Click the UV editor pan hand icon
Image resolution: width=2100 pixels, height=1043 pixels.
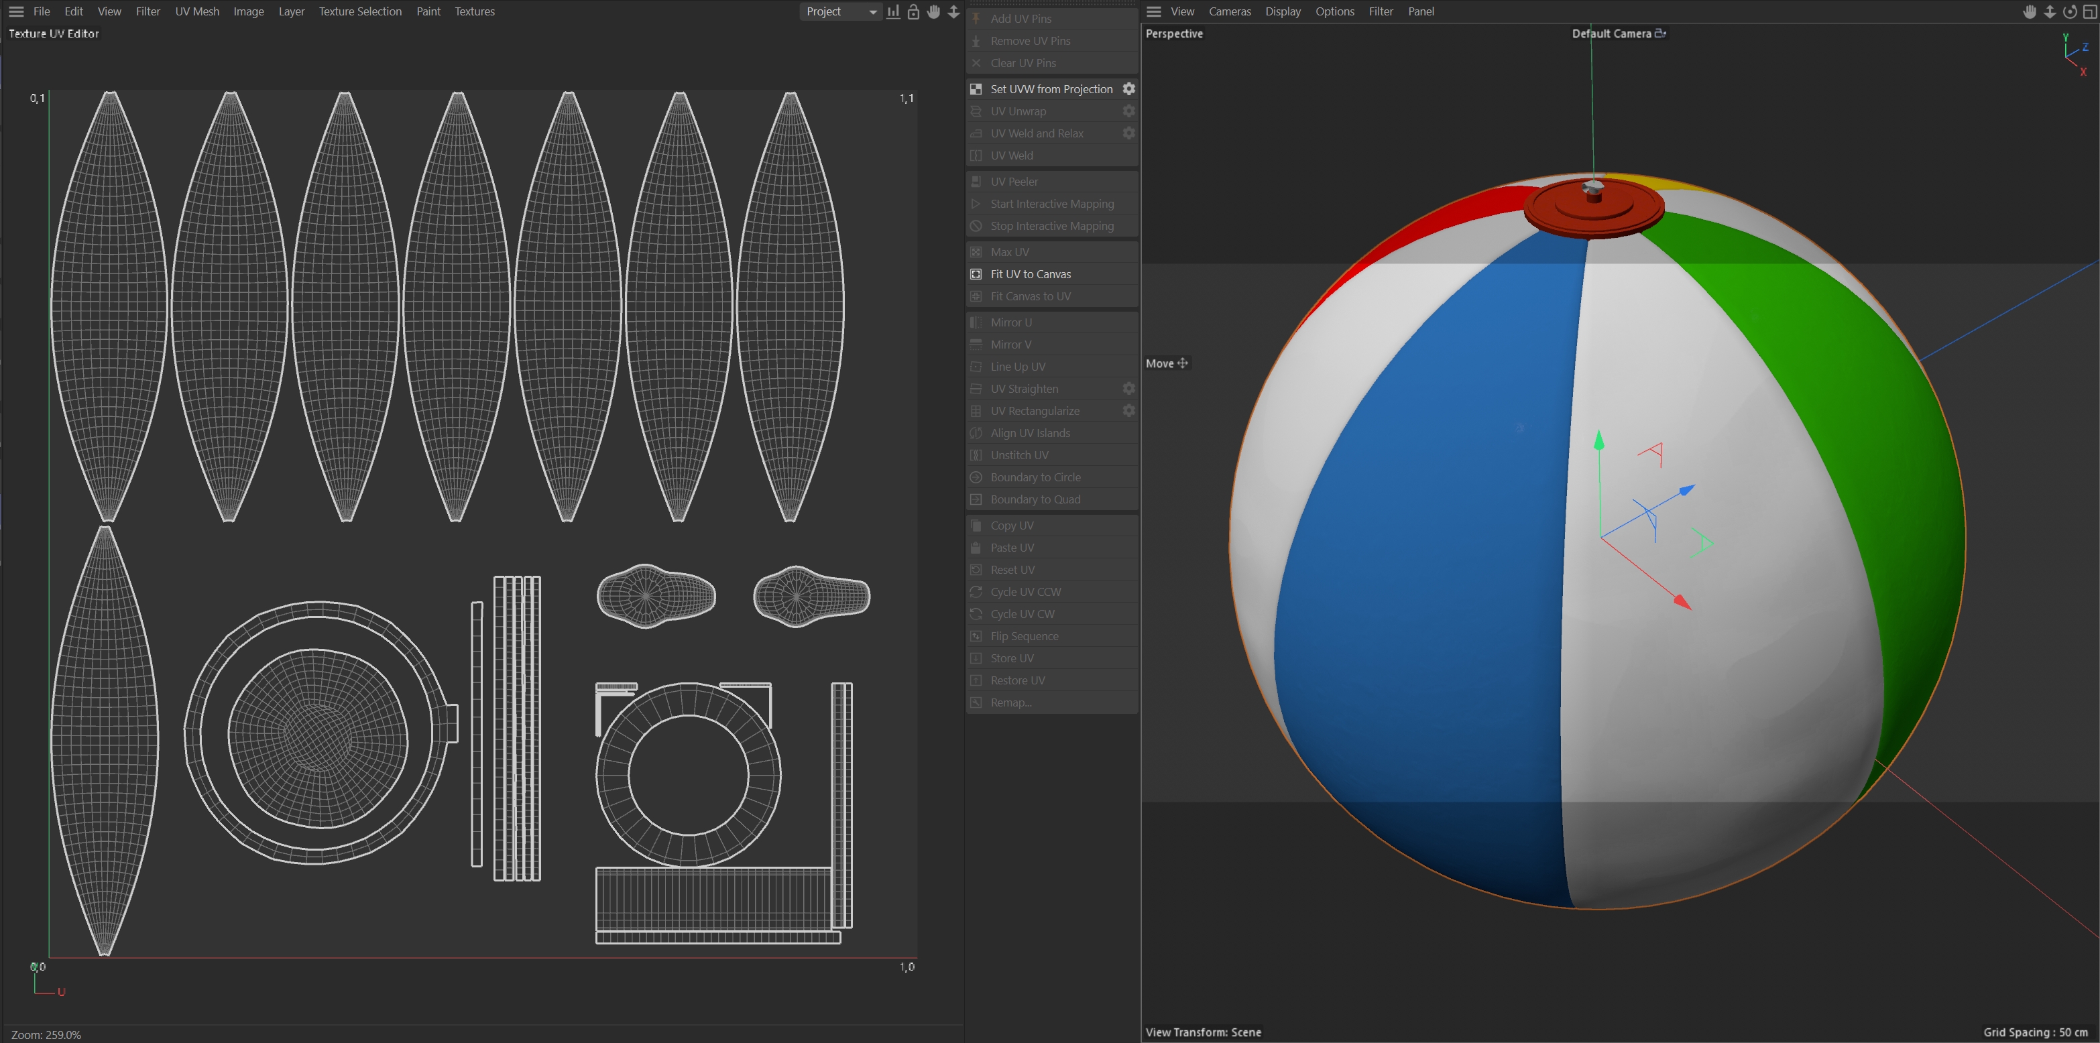pyautogui.click(x=933, y=11)
